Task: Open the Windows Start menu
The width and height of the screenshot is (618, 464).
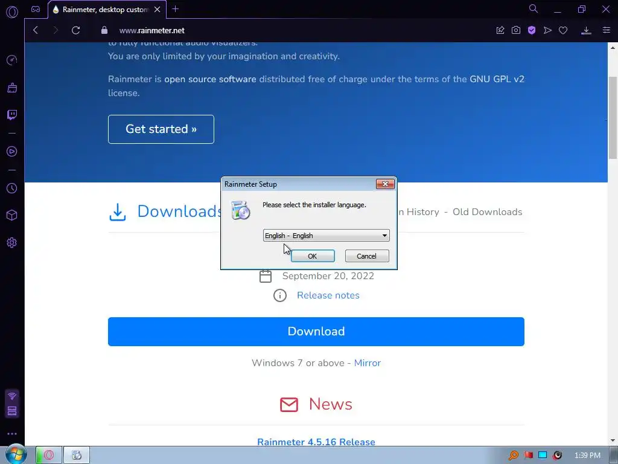Action: [16, 454]
